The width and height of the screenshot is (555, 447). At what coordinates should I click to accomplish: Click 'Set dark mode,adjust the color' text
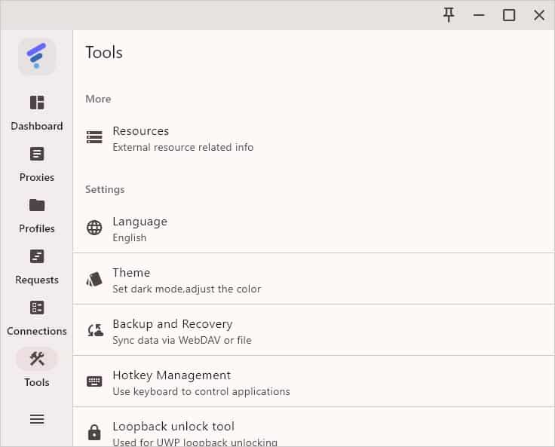(186, 289)
